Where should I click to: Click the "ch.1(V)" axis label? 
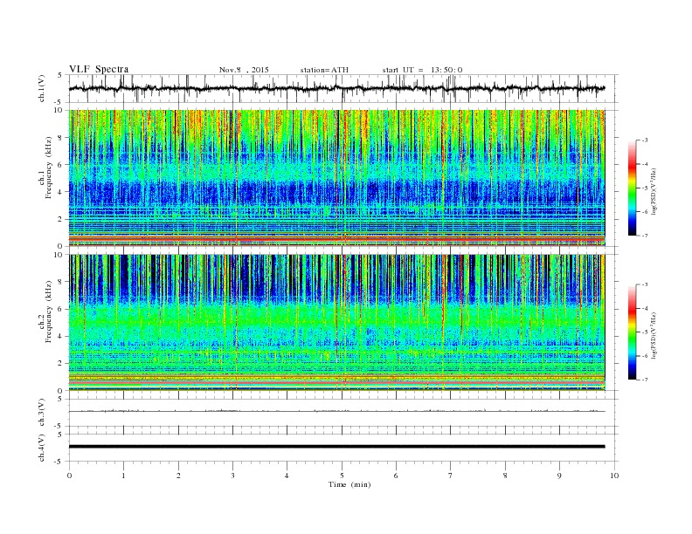(41, 88)
